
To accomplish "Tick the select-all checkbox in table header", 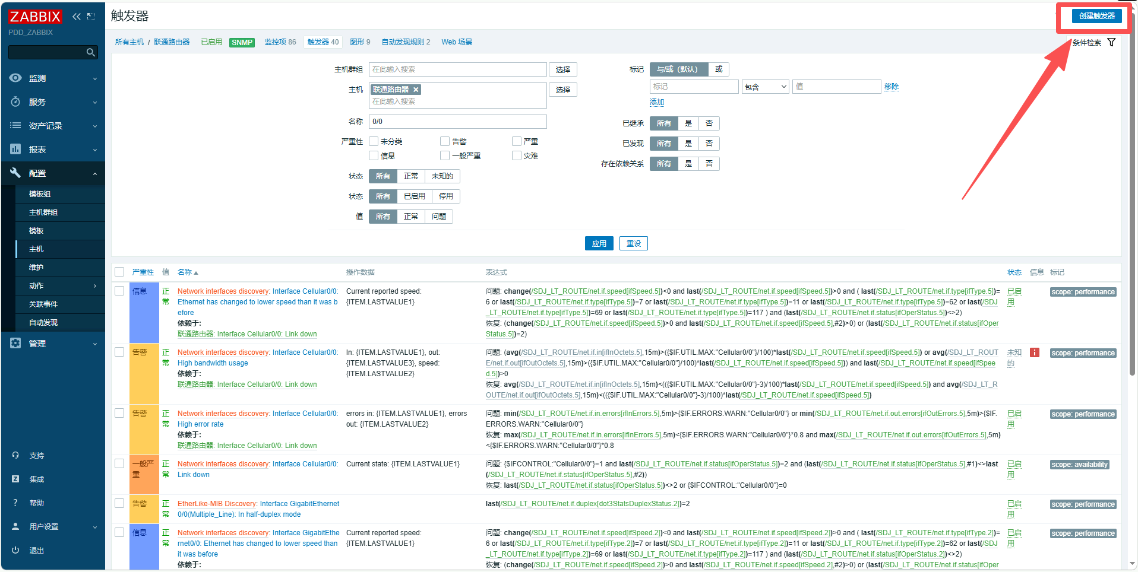I will click(119, 272).
